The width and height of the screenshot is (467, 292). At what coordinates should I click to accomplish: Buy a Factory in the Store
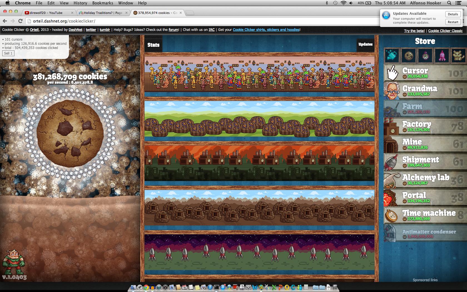[425, 126]
